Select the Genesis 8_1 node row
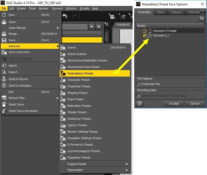This screenshot has width=207, height=175. point(170,35)
